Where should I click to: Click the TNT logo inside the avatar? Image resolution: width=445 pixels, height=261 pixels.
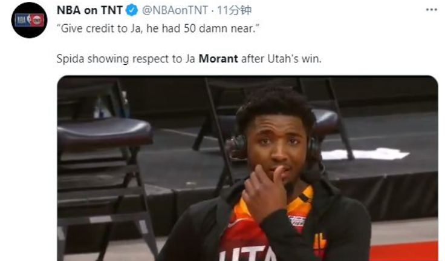point(37,20)
